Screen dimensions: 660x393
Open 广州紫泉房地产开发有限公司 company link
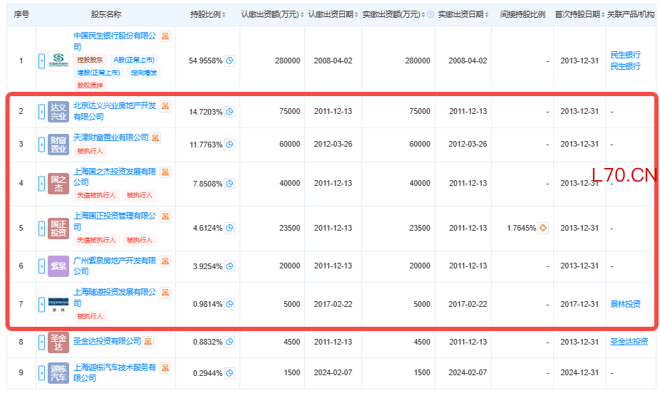click(115, 266)
